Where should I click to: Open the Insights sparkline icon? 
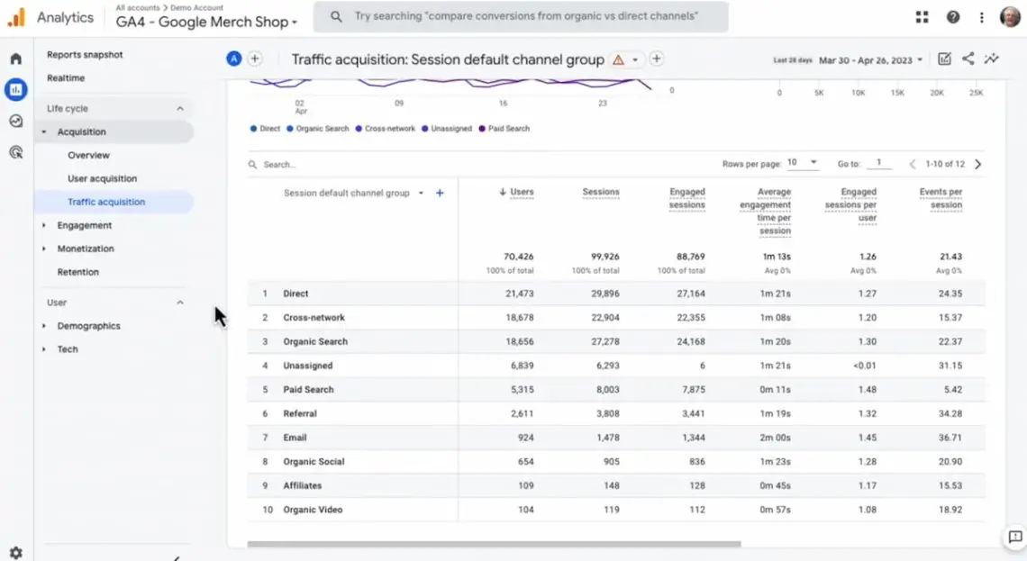click(x=992, y=59)
